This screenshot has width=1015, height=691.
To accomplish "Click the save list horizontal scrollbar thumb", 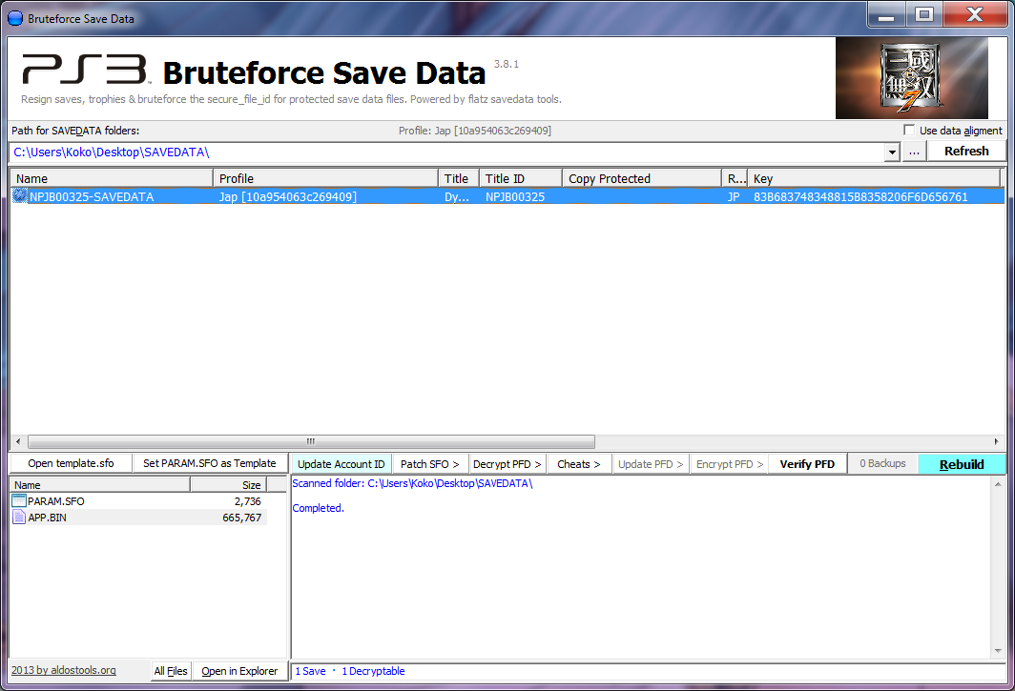I will click(x=311, y=441).
